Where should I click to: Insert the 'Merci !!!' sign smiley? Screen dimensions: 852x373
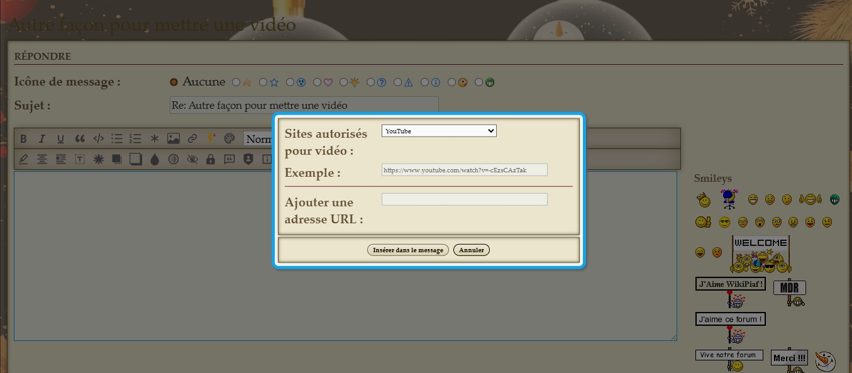click(x=789, y=359)
